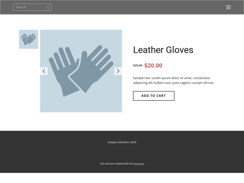Open the nicepage link in footer

point(139,164)
